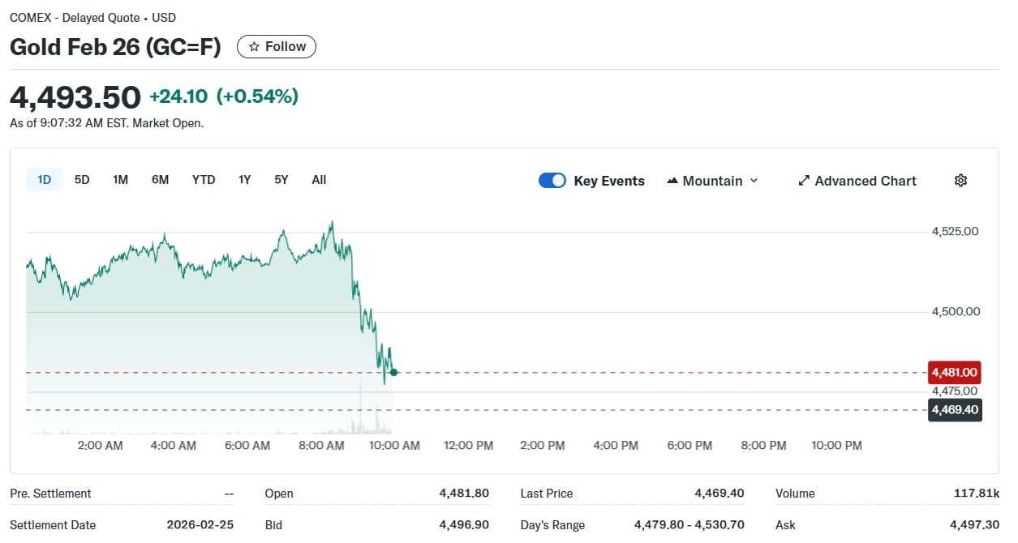Image resolution: width=1018 pixels, height=543 pixels.
Task: Toggle the Key Events switch off
Action: (552, 181)
